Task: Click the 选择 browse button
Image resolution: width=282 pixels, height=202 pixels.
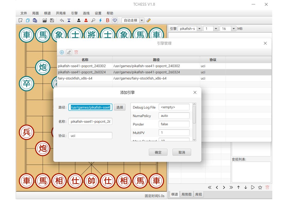Action: click(119, 107)
